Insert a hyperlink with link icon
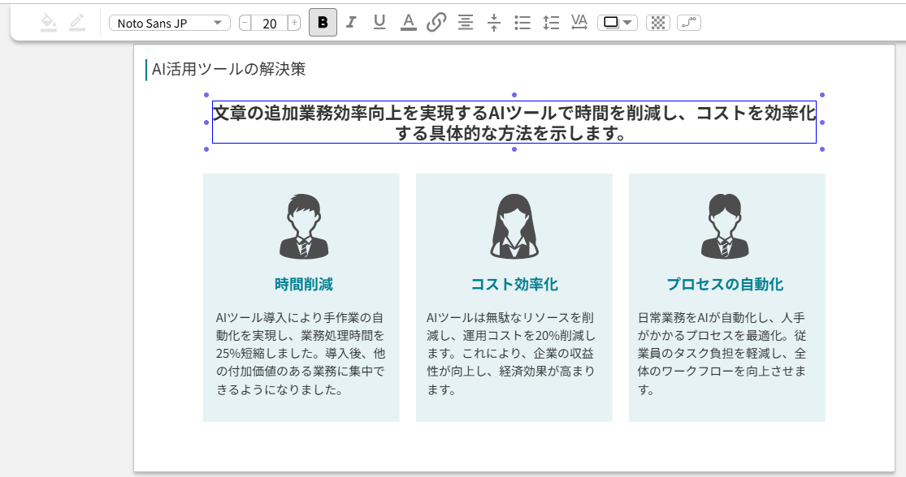The width and height of the screenshot is (906, 477). [436, 23]
